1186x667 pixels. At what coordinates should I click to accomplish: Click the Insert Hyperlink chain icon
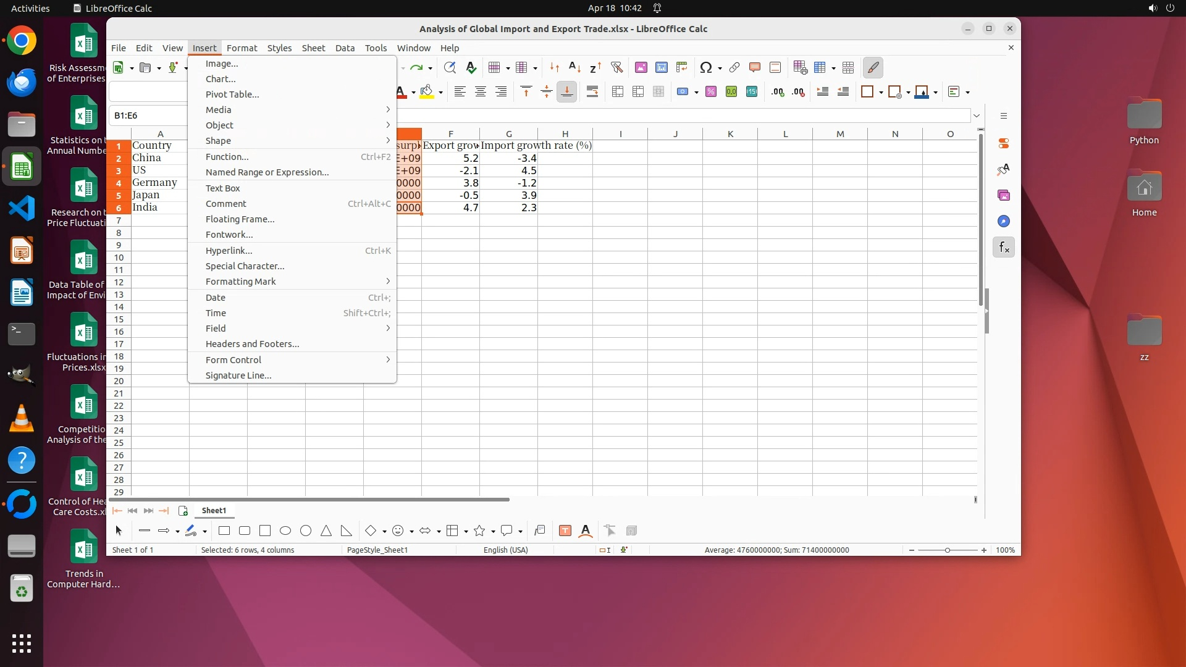click(734, 67)
